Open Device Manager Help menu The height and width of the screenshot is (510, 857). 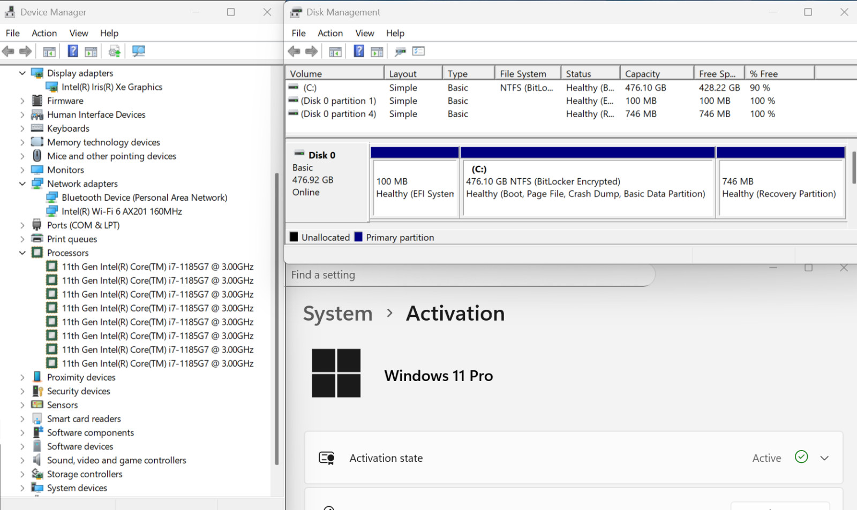[109, 33]
